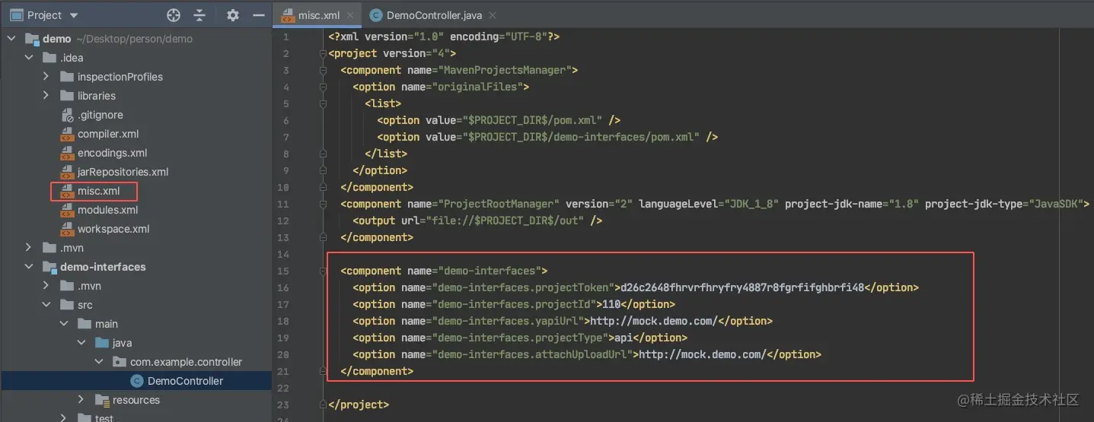The width and height of the screenshot is (1094, 422).
Task: Expand the .mvn folder under demo root
Action: 29,248
